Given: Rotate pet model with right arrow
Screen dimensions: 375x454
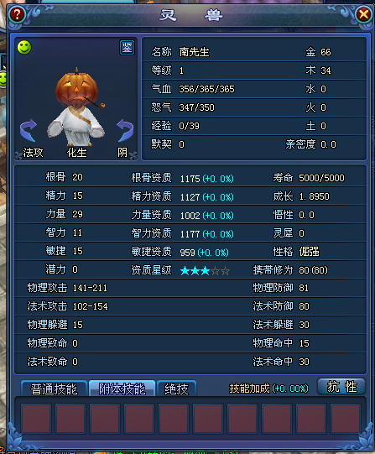Looking at the screenshot, I should (125, 130).
